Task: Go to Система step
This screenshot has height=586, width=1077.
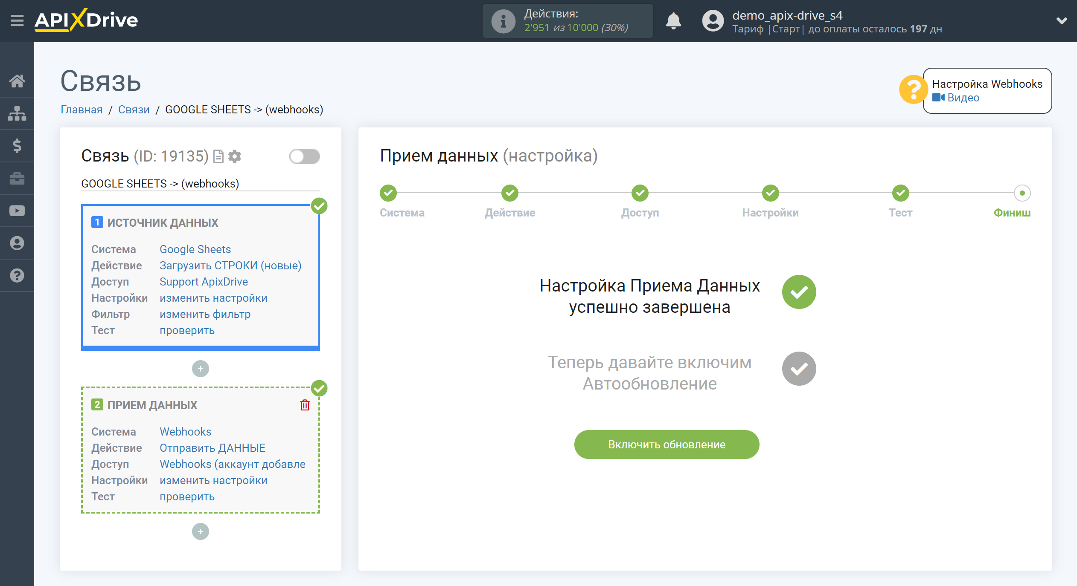Action: pyautogui.click(x=388, y=193)
